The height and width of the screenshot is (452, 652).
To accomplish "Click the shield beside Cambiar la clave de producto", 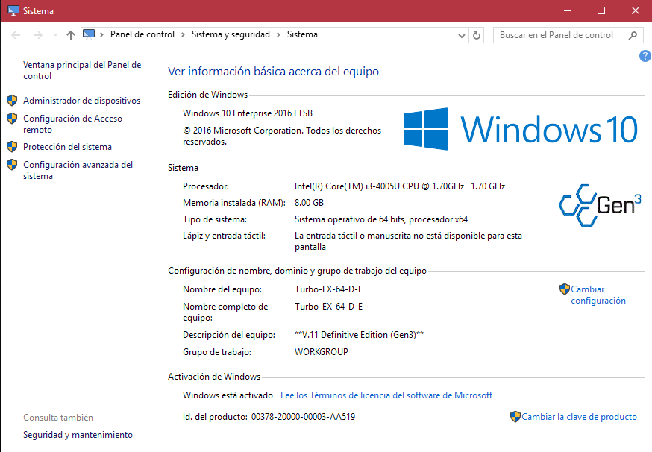I will point(515,417).
